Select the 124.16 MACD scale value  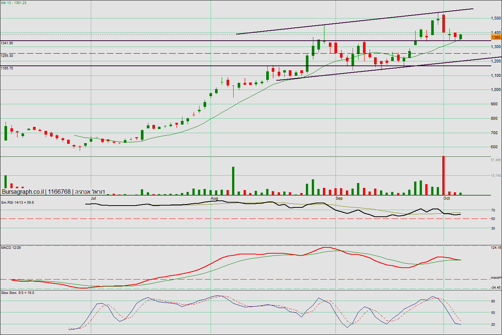click(x=496, y=248)
